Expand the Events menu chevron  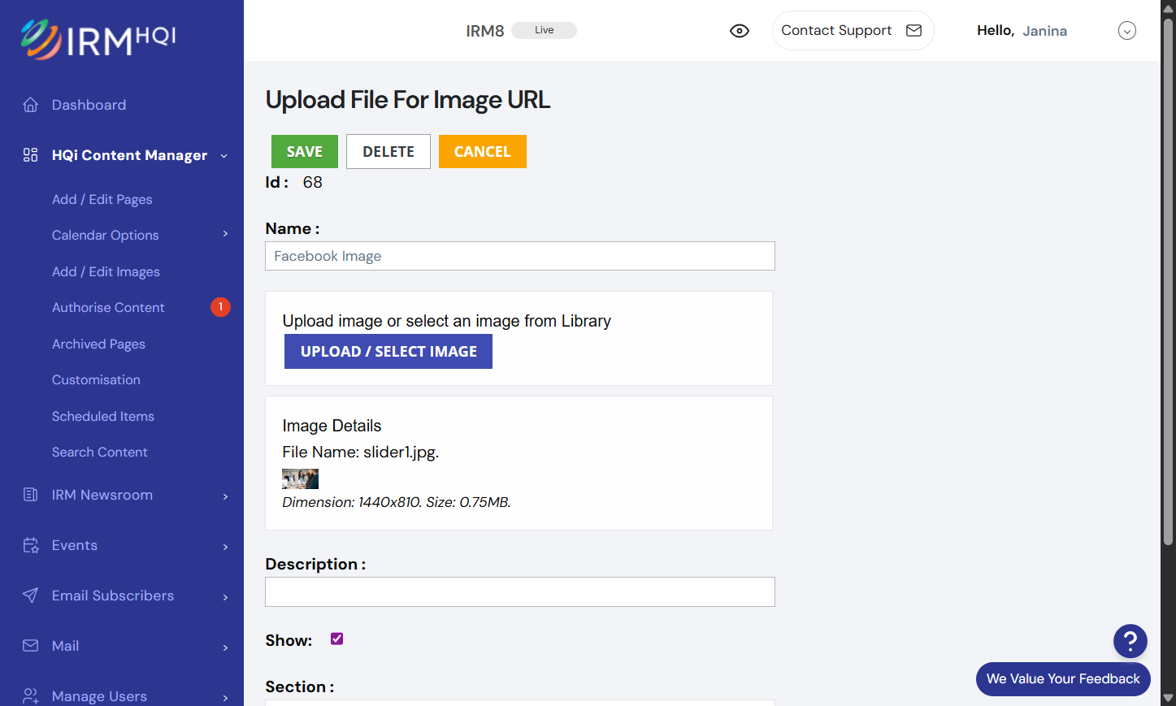click(x=226, y=547)
